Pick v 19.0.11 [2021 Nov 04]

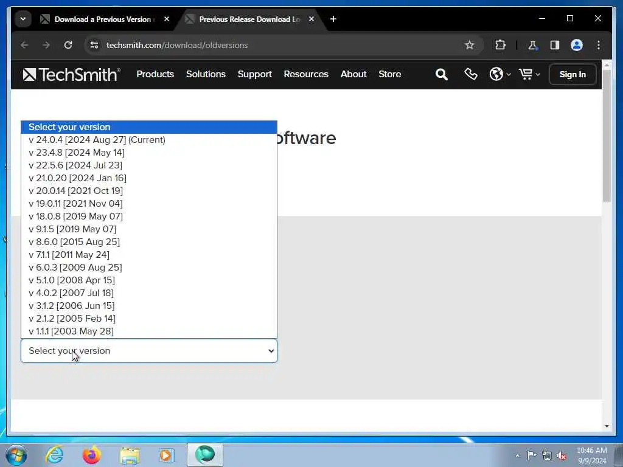[x=149, y=203]
